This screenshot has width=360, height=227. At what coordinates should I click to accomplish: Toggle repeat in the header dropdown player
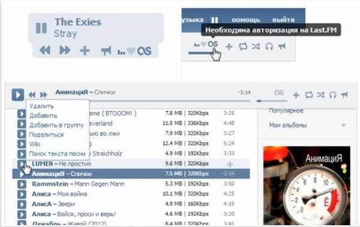click(243, 46)
